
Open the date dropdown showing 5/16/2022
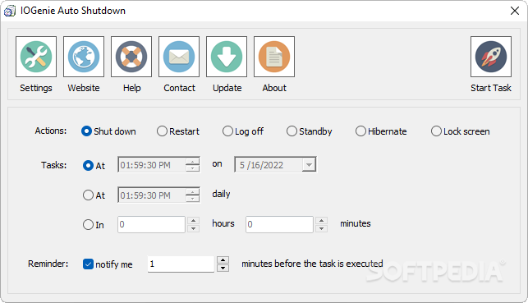coord(309,164)
